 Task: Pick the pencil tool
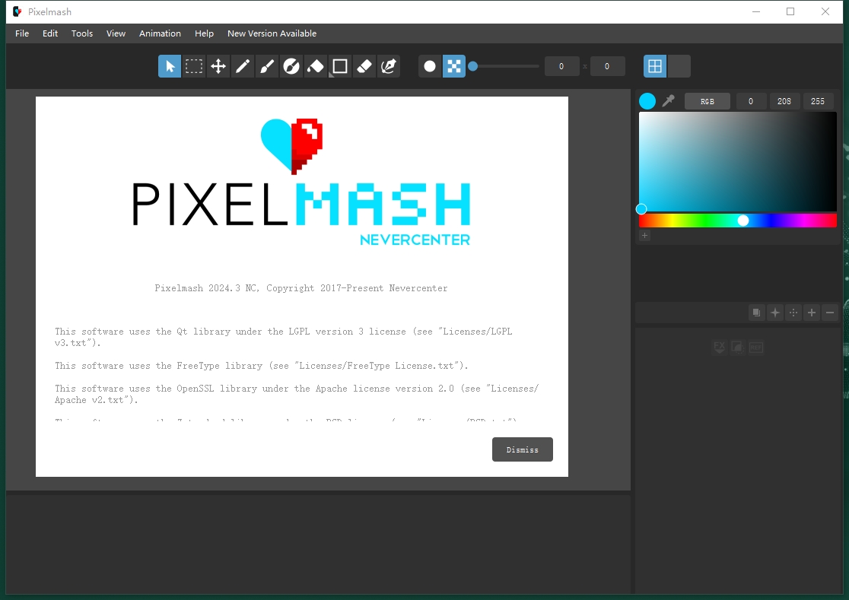click(x=243, y=67)
